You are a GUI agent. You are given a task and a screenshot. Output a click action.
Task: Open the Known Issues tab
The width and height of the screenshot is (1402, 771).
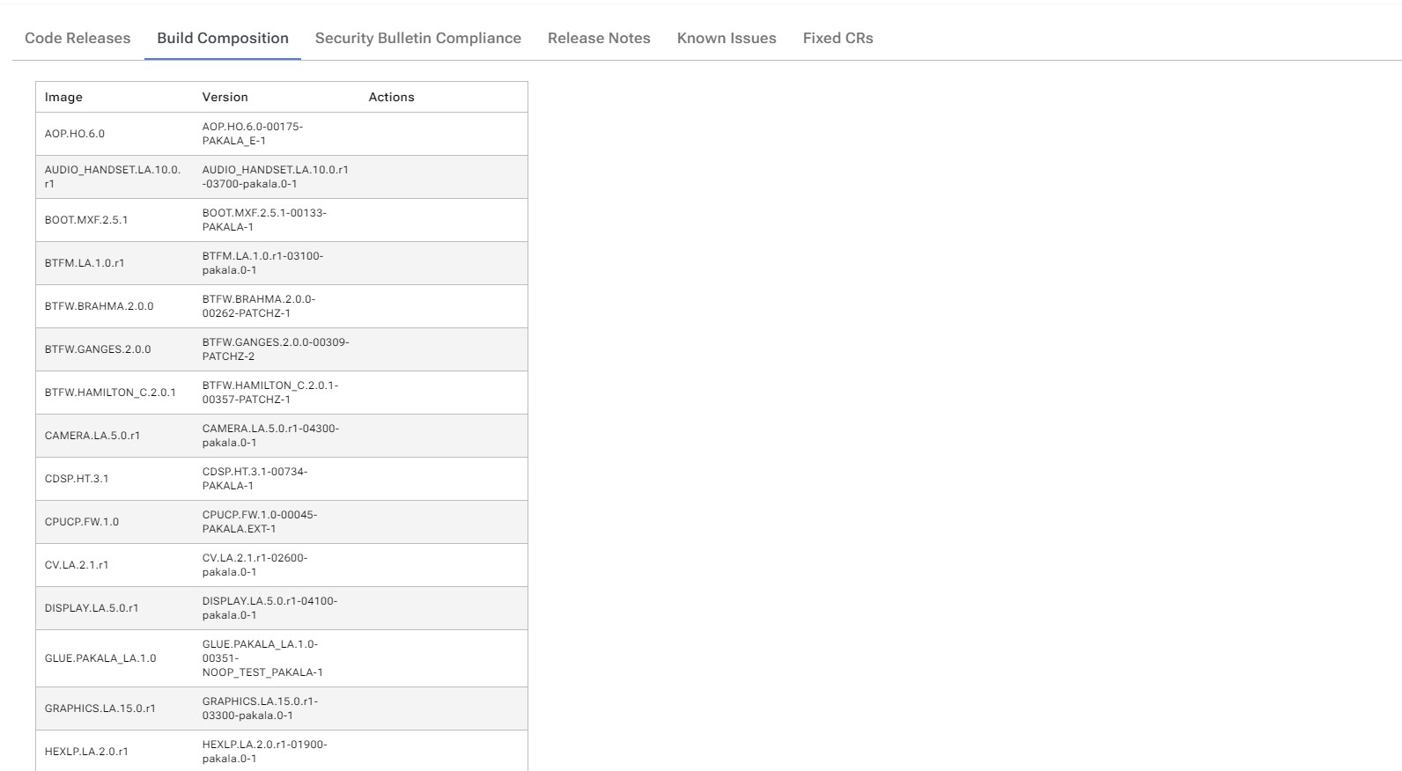(x=727, y=38)
